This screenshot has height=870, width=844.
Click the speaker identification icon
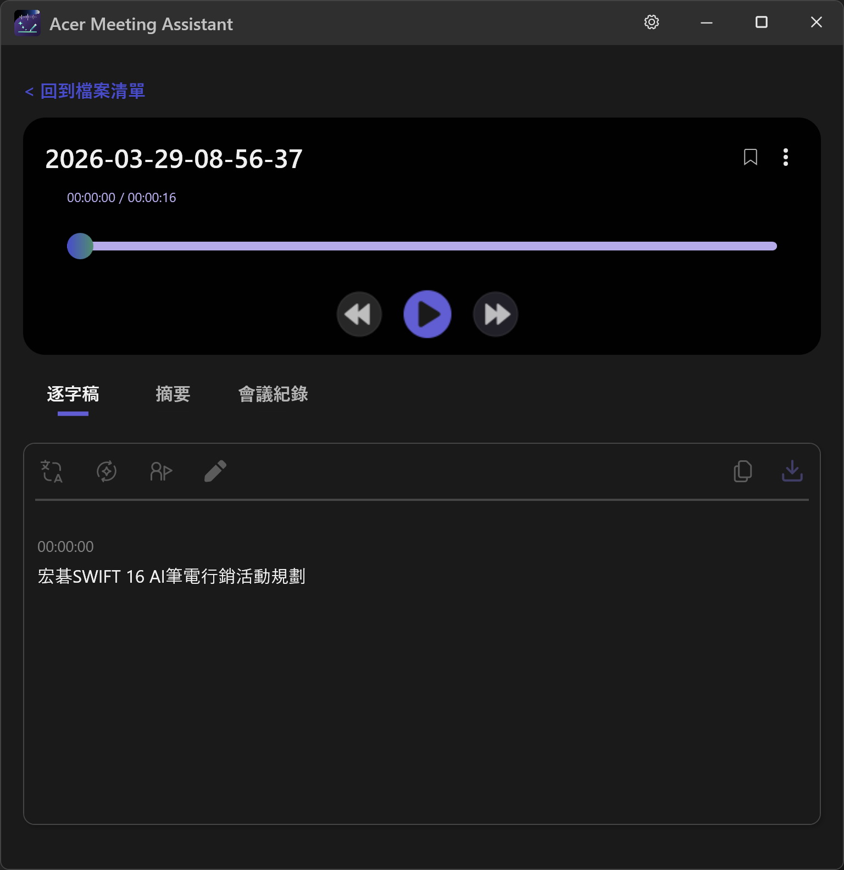pos(161,471)
